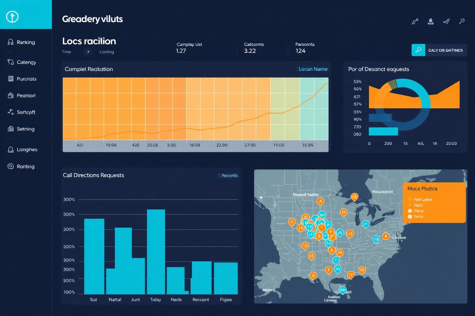Select Peaniorl in the sidebar
This screenshot has height=316, width=475.
pyautogui.click(x=22, y=95)
